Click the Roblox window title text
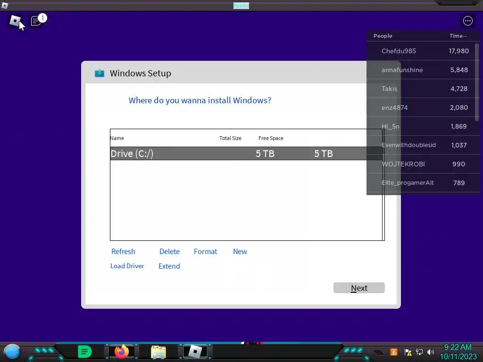 (x=241, y=6)
